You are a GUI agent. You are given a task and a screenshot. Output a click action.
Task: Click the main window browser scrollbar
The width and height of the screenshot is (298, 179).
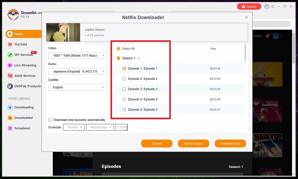(294, 48)
